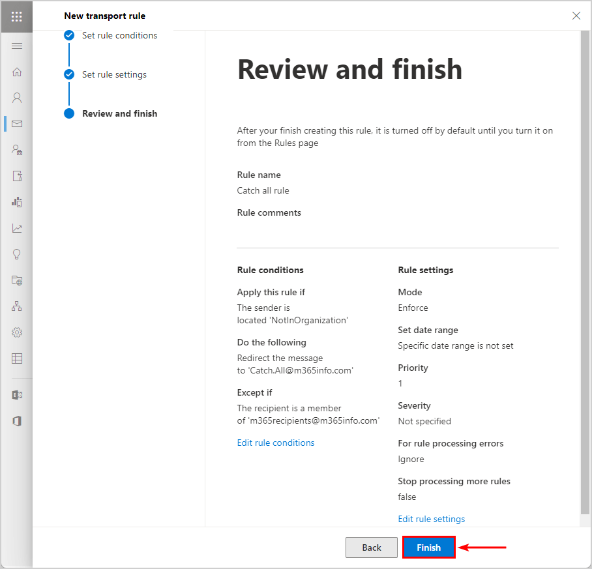This screenshot has height=569, width=592.
Task: Click 'Enforce' mode value
Action: (413, 308)
